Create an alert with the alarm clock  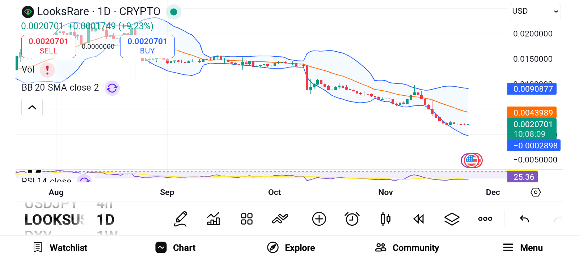(352, 219)
